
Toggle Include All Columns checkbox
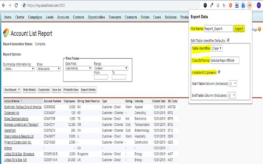219,72
